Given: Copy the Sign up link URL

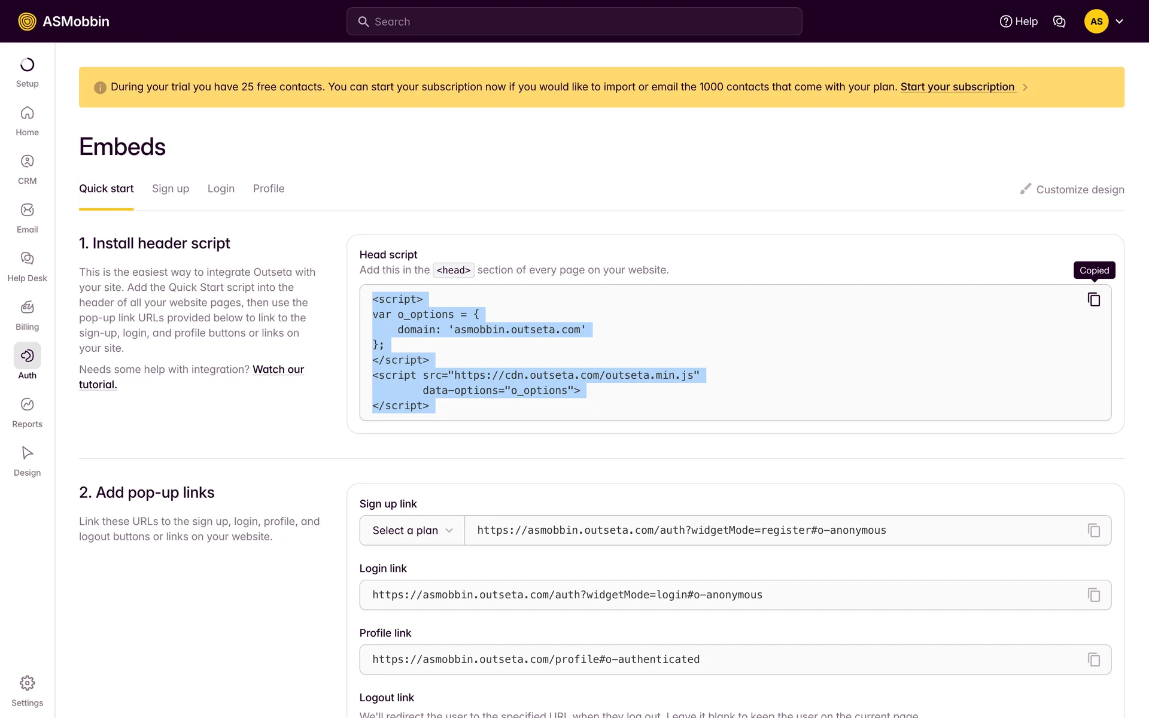Looking at the screenshot, I should (1093, 530).
